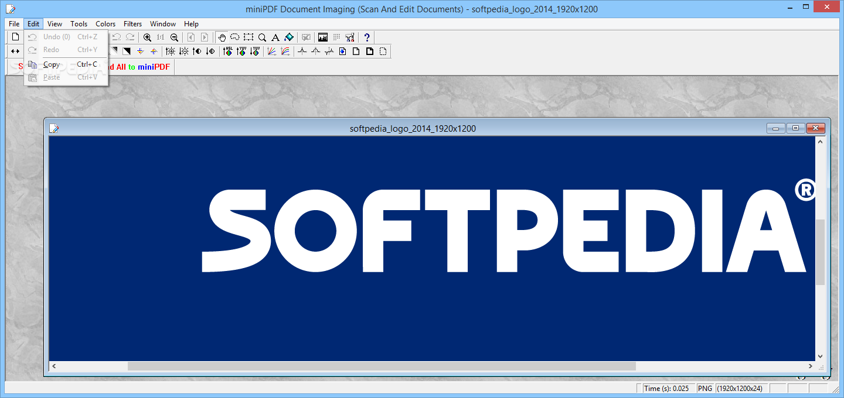Viewport: 844px width, 398px height.
Task: Open the Colors menu
Action: [x=105, y=24]
